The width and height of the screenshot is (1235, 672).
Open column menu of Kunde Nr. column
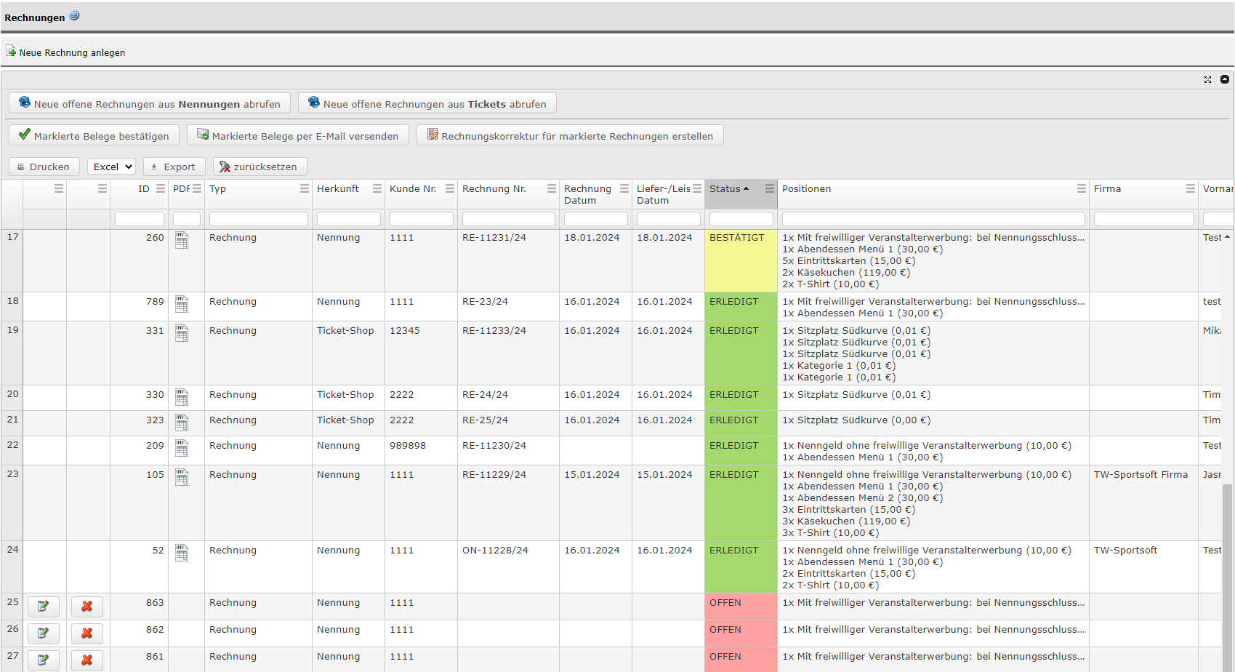[450, 188]
